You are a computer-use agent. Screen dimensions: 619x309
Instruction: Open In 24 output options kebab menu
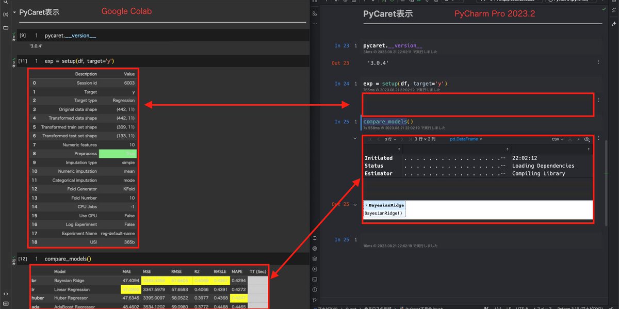pyautogui.click(x=598, y=100)
